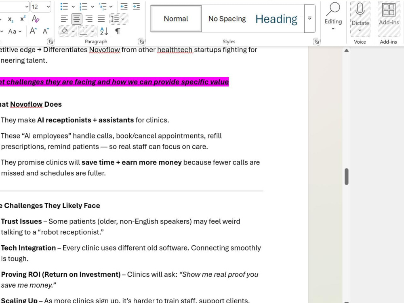This screenshot has width=404, height=303.
Task: Increase paragraph indent
Action: pos(136,6)
